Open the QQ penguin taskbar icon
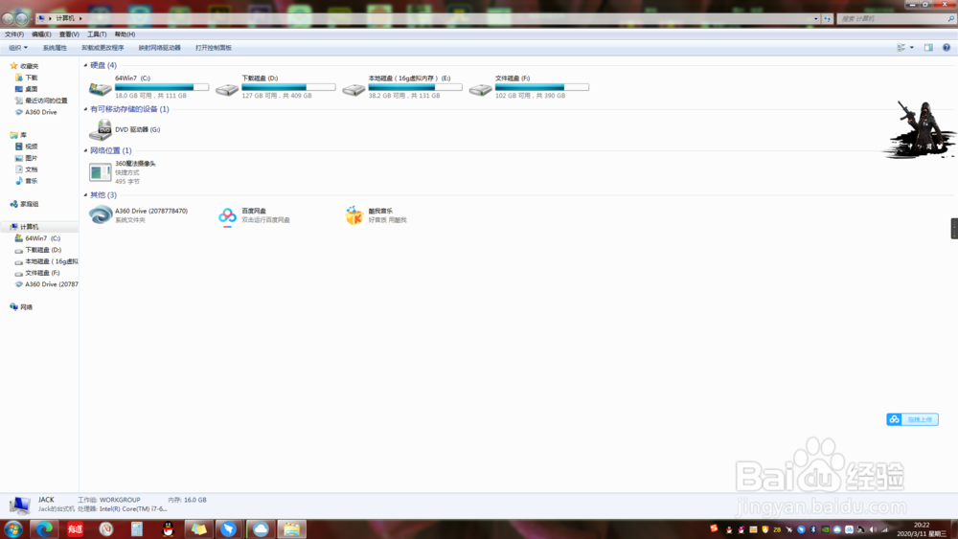This screenshot has width=958, height=539. pyautogui.click(x=168, y=528)
